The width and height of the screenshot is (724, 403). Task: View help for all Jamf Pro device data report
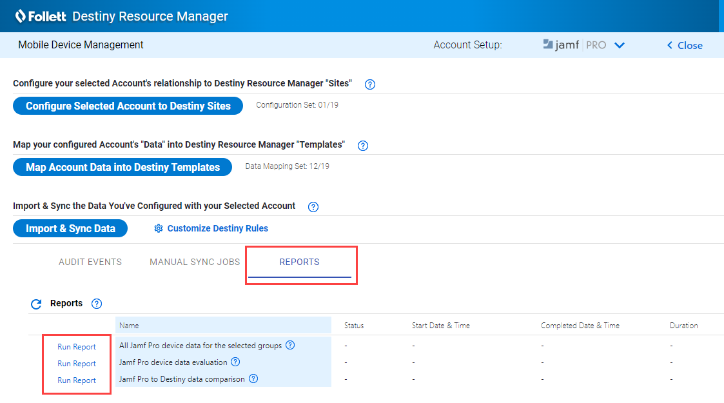[x=289, y=345]
